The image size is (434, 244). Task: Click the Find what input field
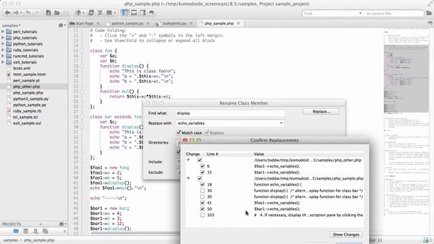click(x=230, y=113)
